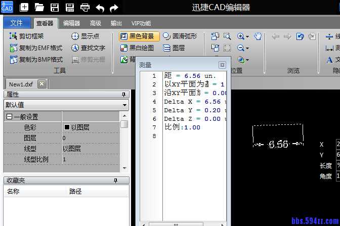This screenshot has width=340, height=226.
Task: Click the 色彩 black color swatch
Action: (x=67, y=127)
